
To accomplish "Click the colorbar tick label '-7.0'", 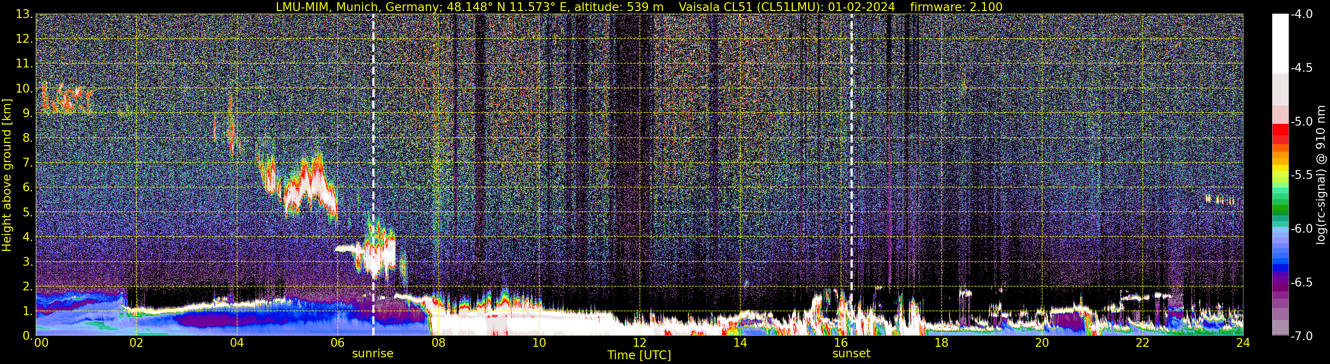I will tap(1301, 336).
